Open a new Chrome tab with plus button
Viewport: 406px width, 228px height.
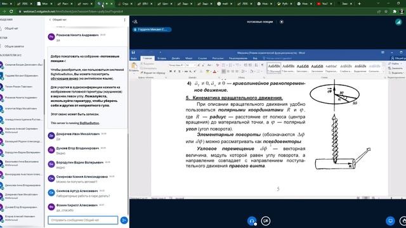(x=360, y=4)
